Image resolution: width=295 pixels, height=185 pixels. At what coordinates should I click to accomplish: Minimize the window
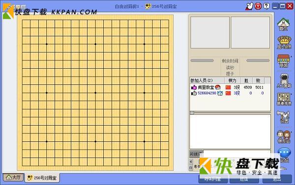pyautogui.click(x=275, y=6)
